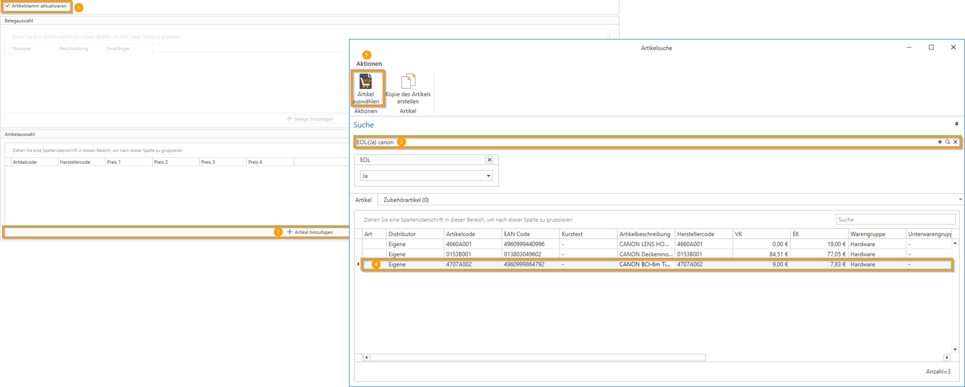This screenshot has width=965, height=387.
Task: Click the row indicator arrow of selected row
Action: tap(359, 264)
